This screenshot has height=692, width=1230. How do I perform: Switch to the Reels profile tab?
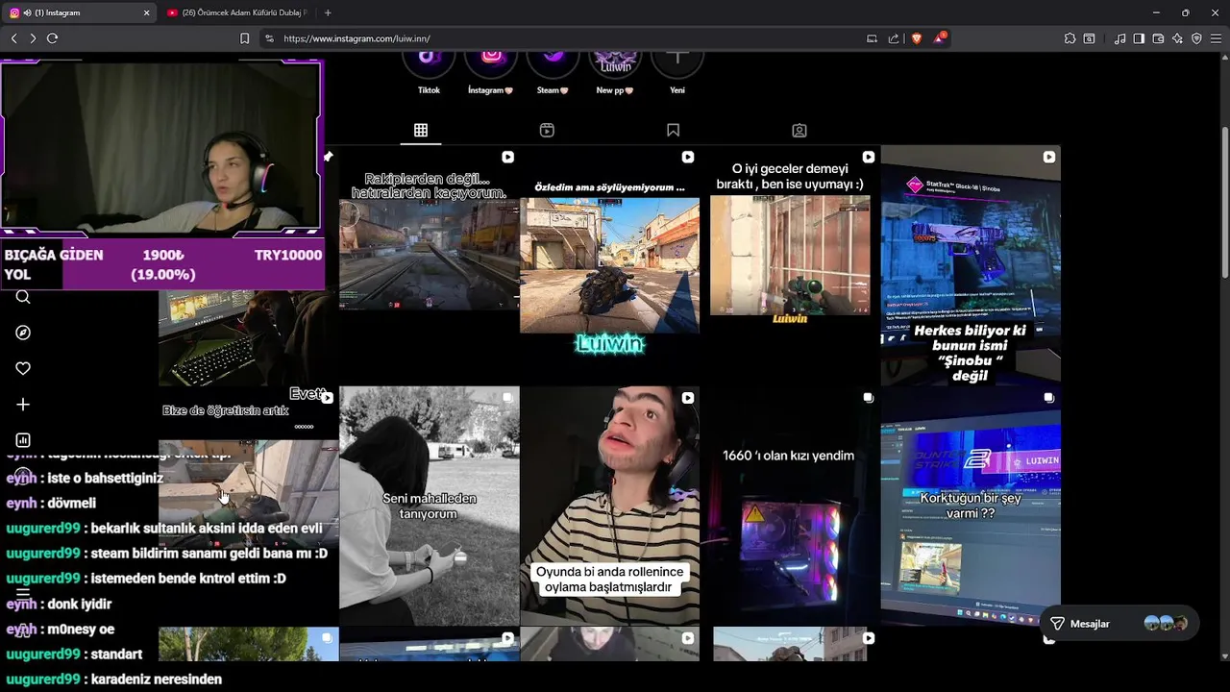pyautogui.click(x=547, y=130)
